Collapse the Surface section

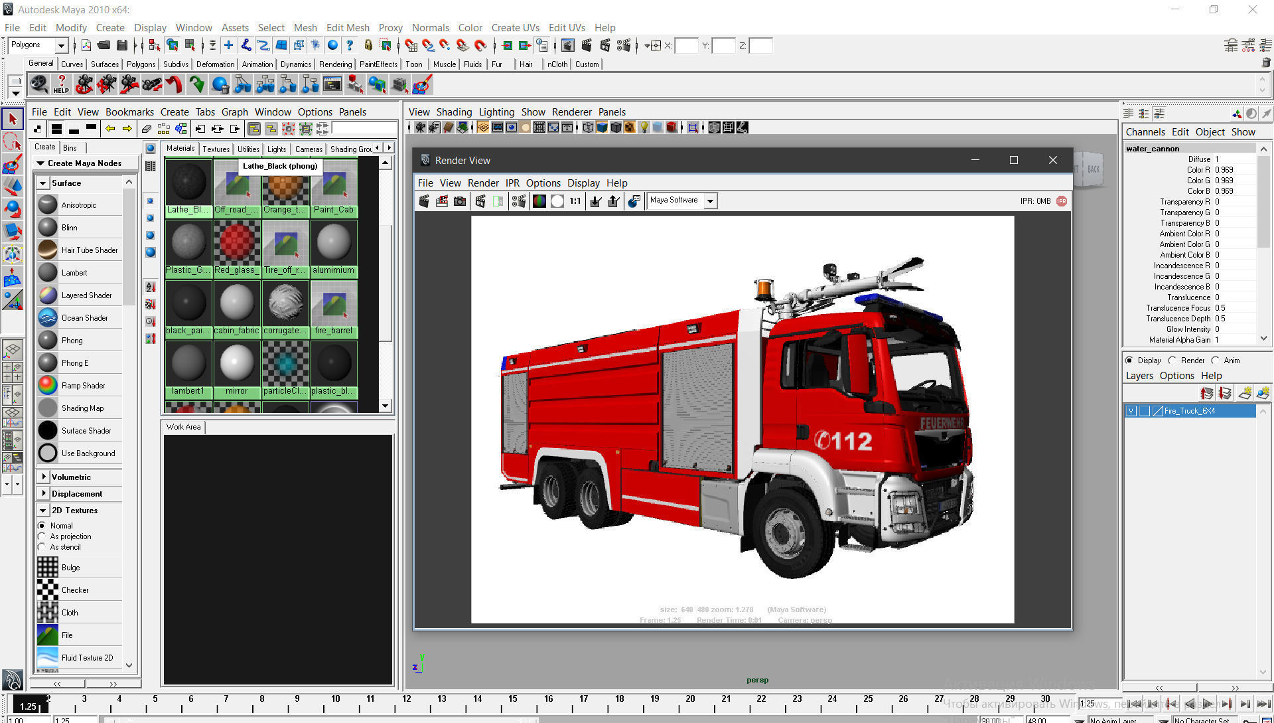click(43, 183)
